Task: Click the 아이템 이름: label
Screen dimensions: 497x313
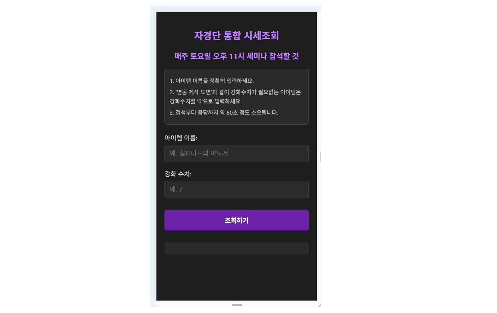Action: tap(181, 138)
